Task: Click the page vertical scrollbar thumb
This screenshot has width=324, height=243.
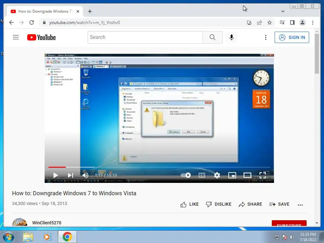Action: click(x=317, y=53)
